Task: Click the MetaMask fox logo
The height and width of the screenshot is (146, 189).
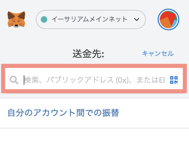Action: pyautogui.click(x=16, y=20)
